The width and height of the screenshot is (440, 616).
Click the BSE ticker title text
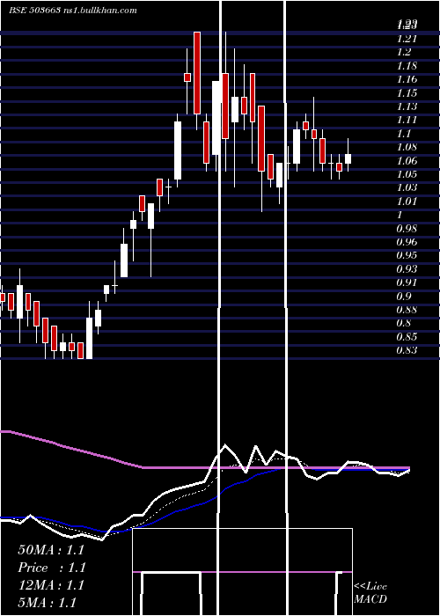34,11
